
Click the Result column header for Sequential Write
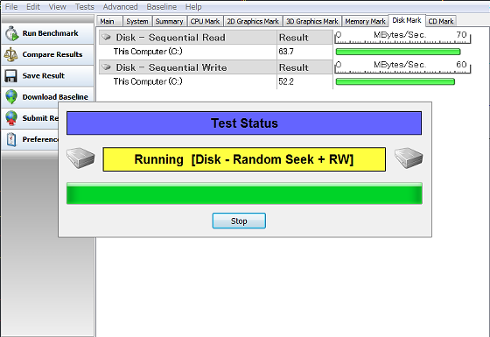pyautogui.click(x=304, y=67)
